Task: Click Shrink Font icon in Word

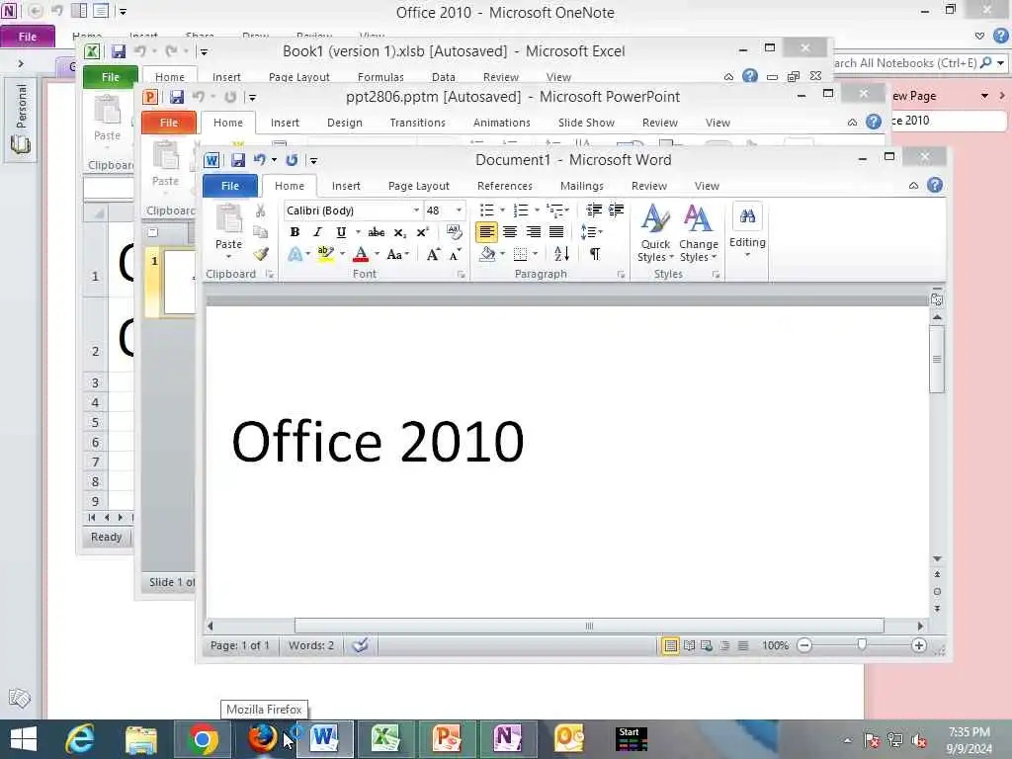Action: coord(455,254)
